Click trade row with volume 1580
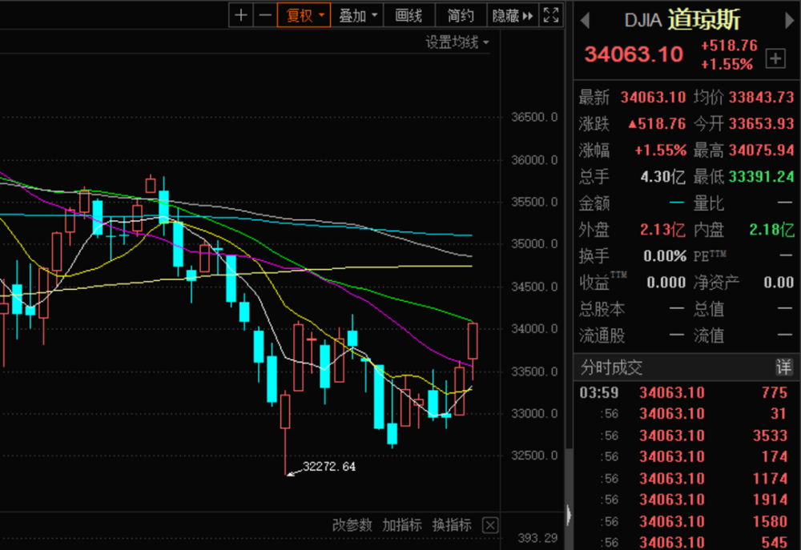This screenshot has height=550, width=801. click(686, 521)
